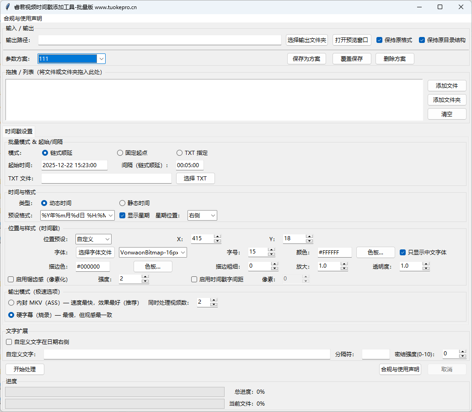Click the 开始处理 button
472x412 pixels.
point(25,369)
